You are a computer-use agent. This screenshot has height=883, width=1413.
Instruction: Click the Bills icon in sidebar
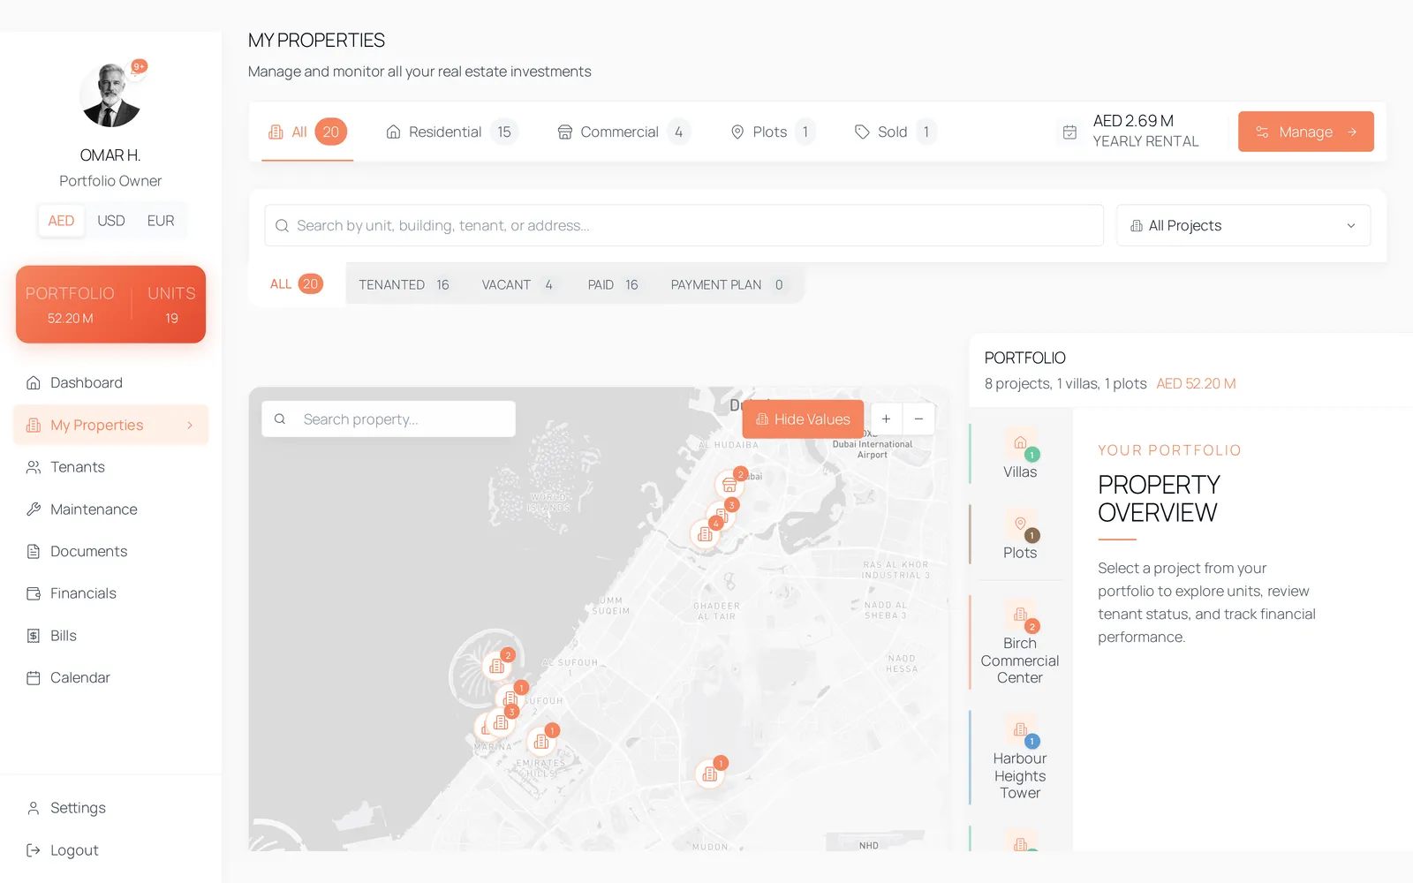(34, 636)
